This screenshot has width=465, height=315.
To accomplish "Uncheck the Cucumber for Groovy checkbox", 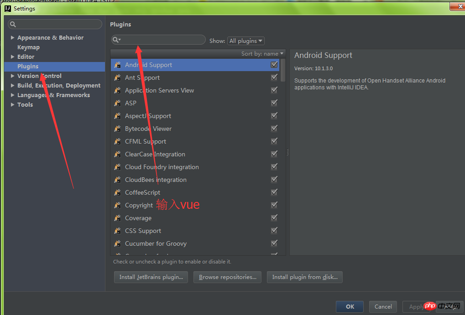I will [274, 243].
